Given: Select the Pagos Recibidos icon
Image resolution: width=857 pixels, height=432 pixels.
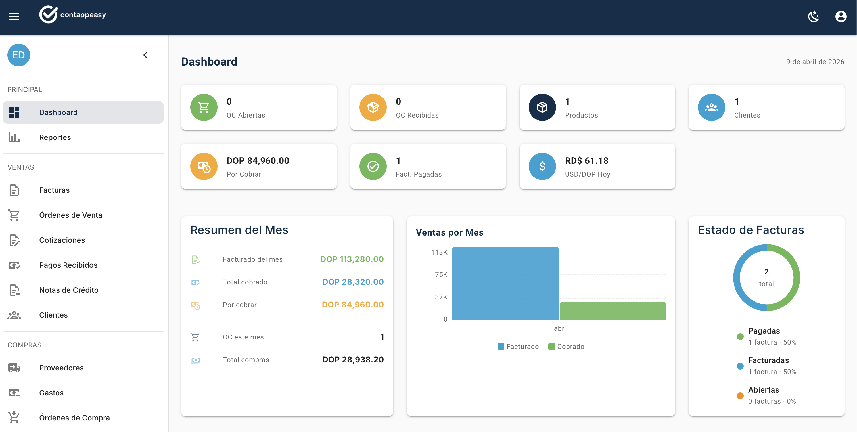Looking at the screenshot, I should coord(14,265).
